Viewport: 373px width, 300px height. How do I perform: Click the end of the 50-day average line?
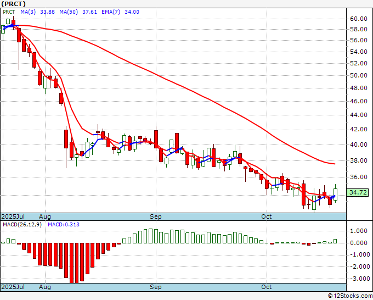coord(335,164)
